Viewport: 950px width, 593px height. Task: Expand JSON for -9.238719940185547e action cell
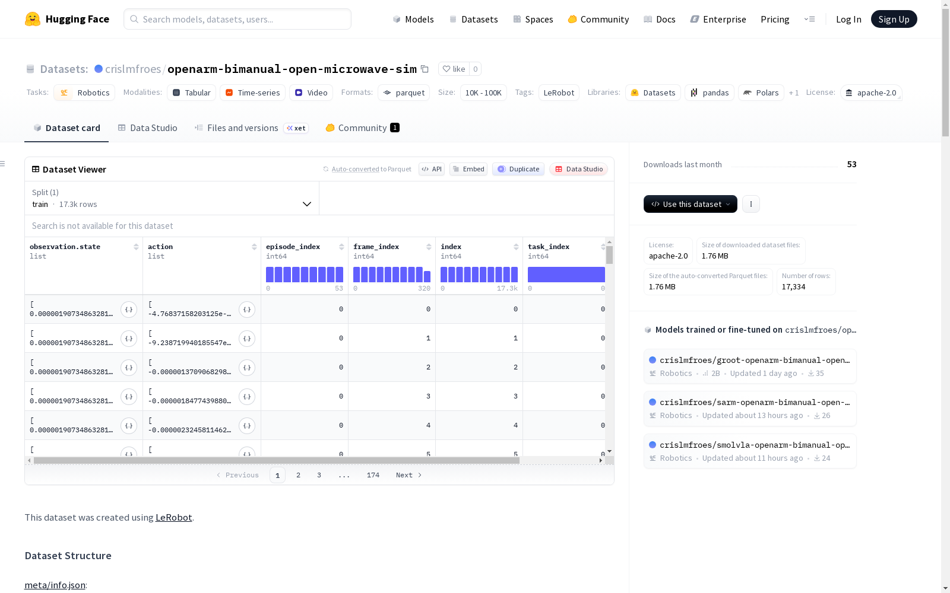(x=247, y=339)
